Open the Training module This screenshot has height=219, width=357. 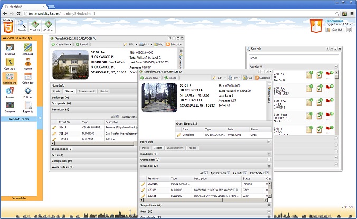(10, 48)
